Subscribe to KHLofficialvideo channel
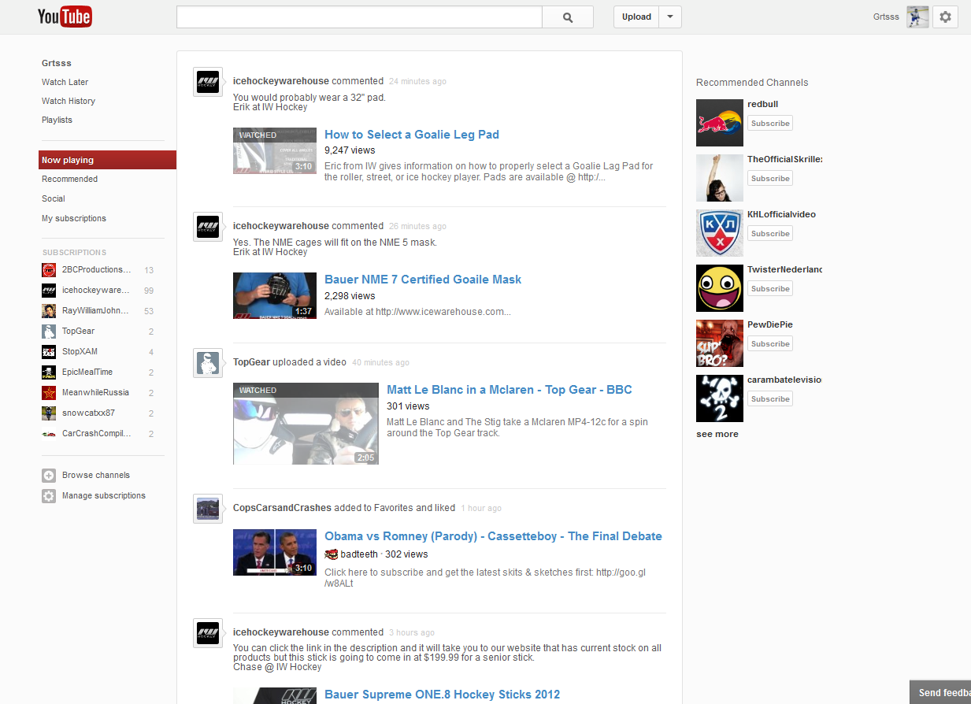971x704 pixels. click(770, 234)
